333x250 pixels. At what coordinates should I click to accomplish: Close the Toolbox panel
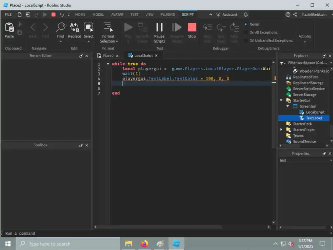(x=87, y=146)
